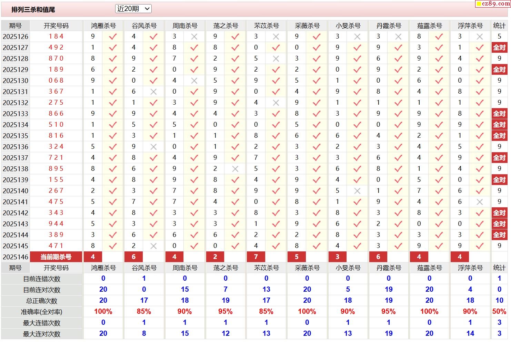Click the 全对 badge in row 2025139
Image resolution: width=511 pixels, height=342 pixels.
click(499, 180)
